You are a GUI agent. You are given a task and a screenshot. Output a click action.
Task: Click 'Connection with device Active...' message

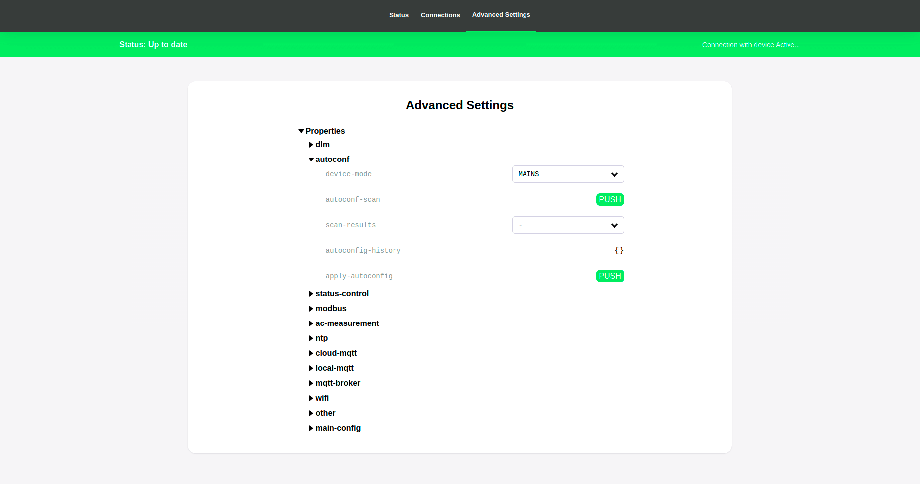[x=751, y=45]
